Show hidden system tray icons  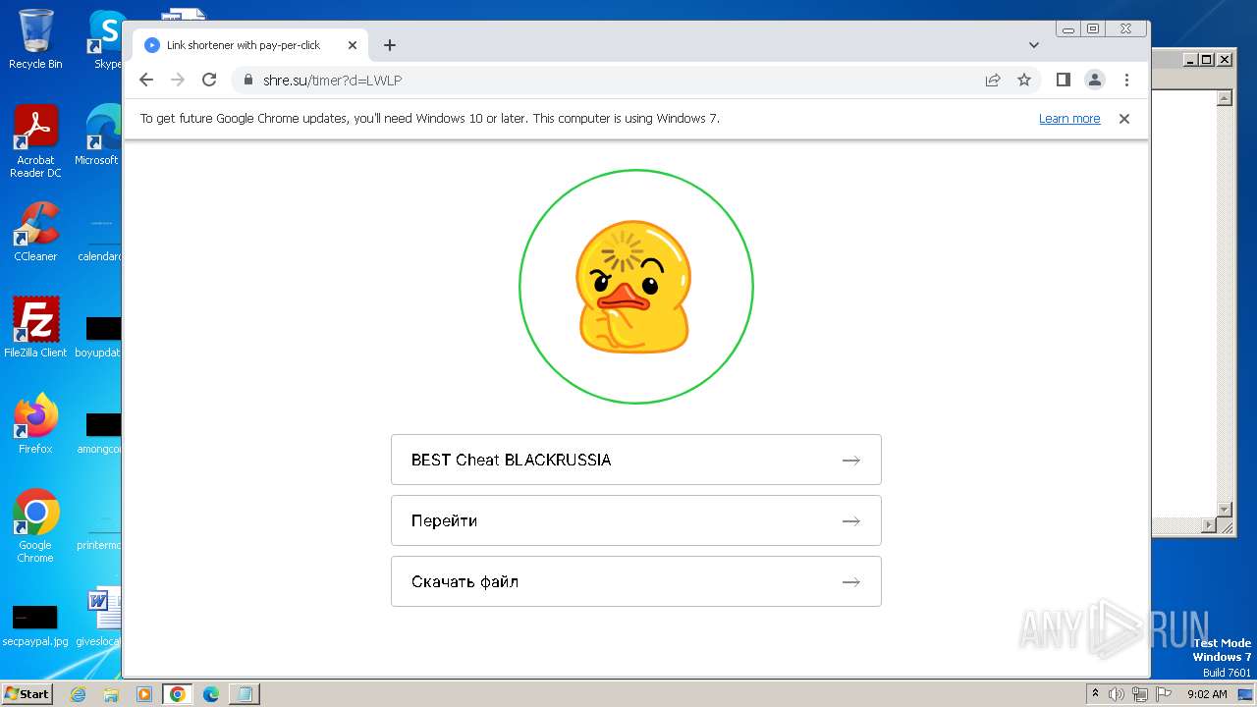click(x=1096, y=694)
